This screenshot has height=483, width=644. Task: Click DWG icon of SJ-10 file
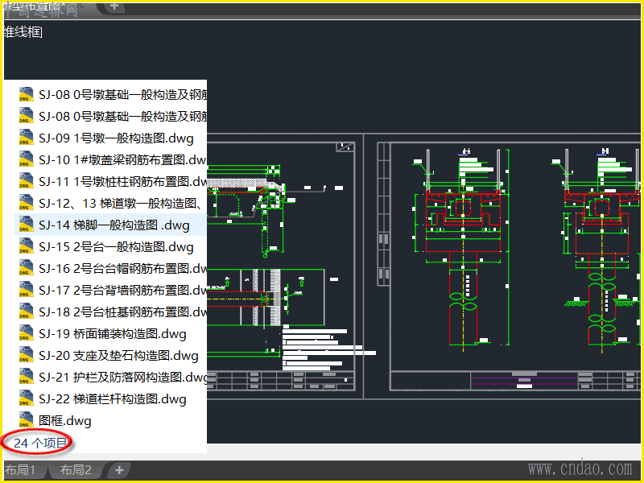tap(26, 159)
